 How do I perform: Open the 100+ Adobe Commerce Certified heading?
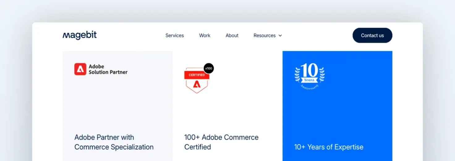(x=221, y=142)
